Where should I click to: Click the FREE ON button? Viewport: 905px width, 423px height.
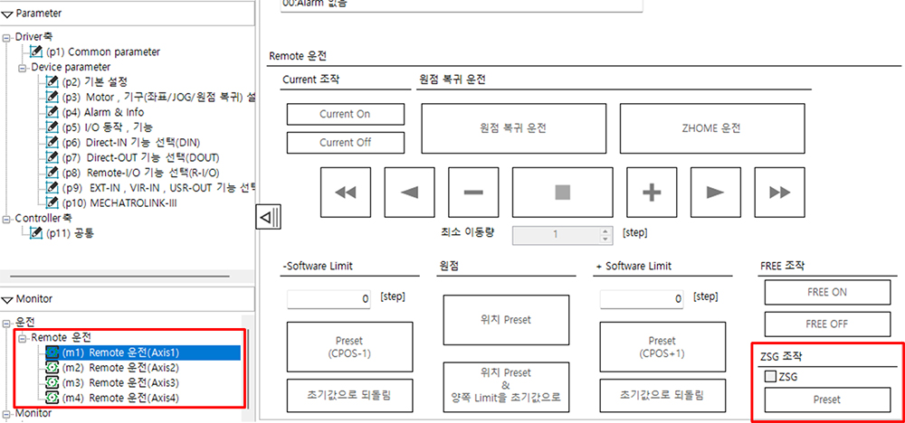pos(827,292)
